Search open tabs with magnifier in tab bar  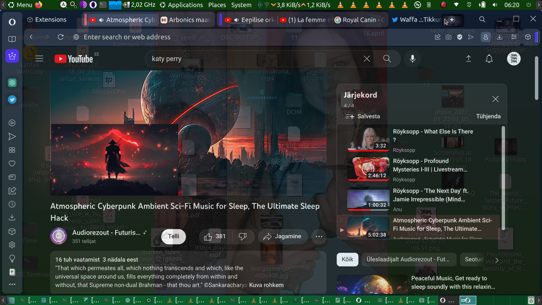[482, 19]
